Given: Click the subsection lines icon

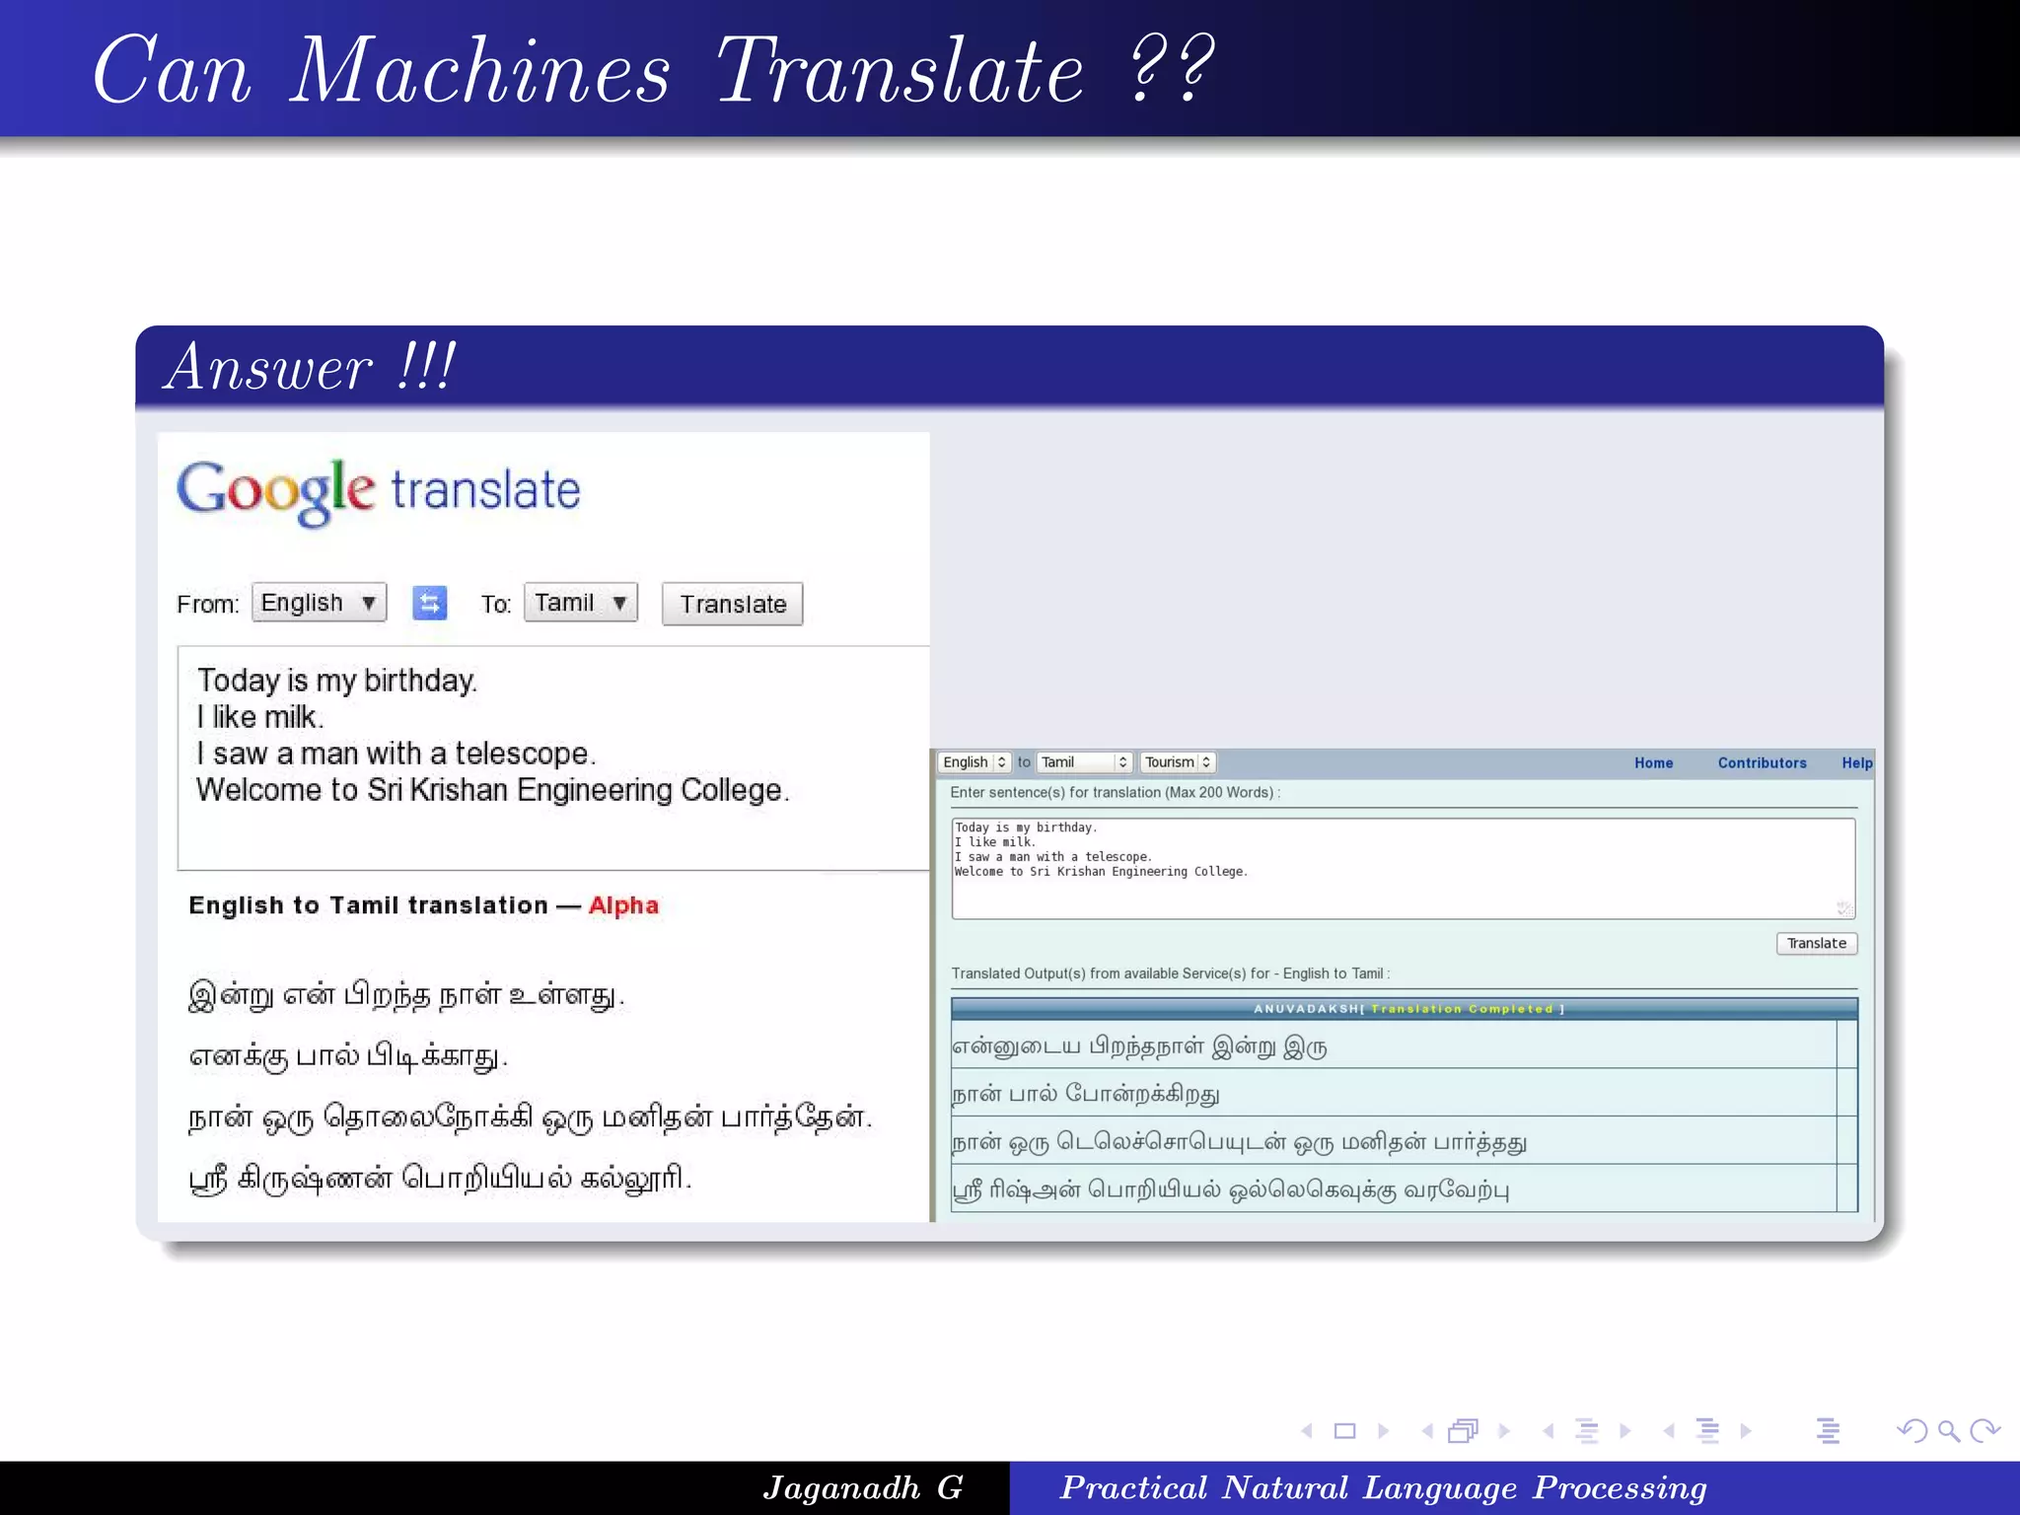Looking at the screenshot, I should pos(1587,1430).
